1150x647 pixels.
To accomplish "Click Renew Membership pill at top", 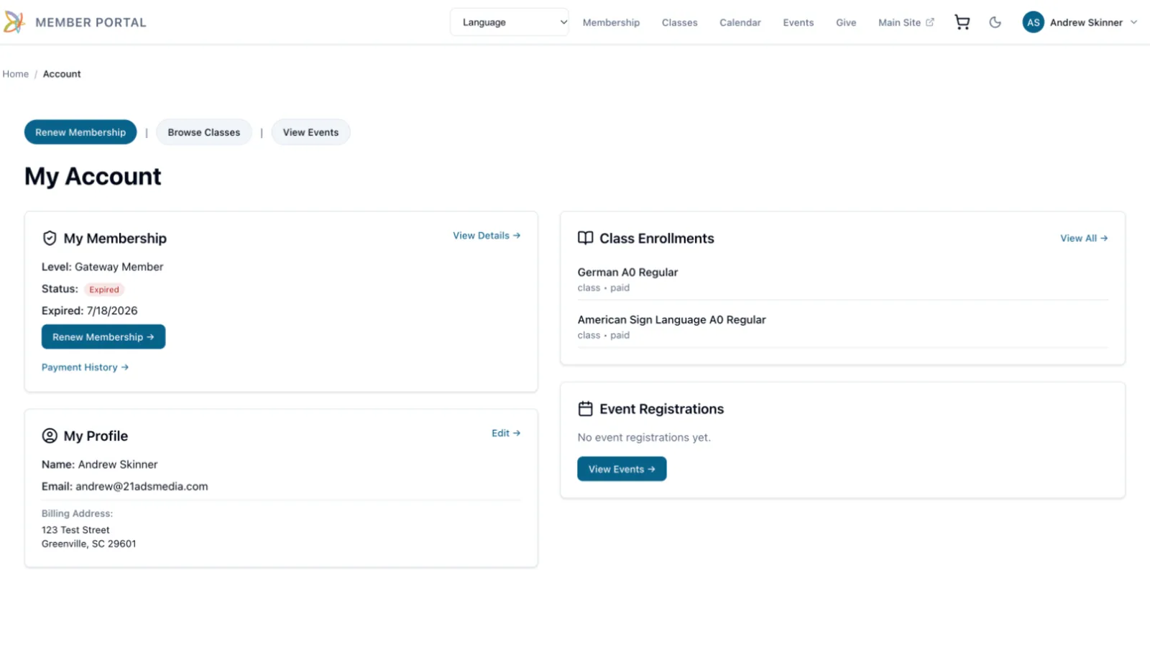I will pos(80,132).
